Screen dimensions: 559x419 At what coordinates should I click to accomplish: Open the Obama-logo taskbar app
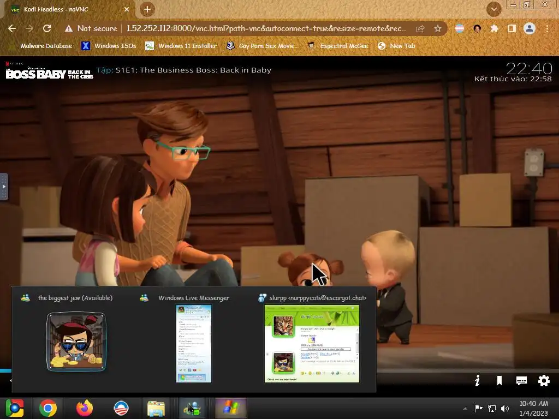pyautogui.click(x=121, y=408)
